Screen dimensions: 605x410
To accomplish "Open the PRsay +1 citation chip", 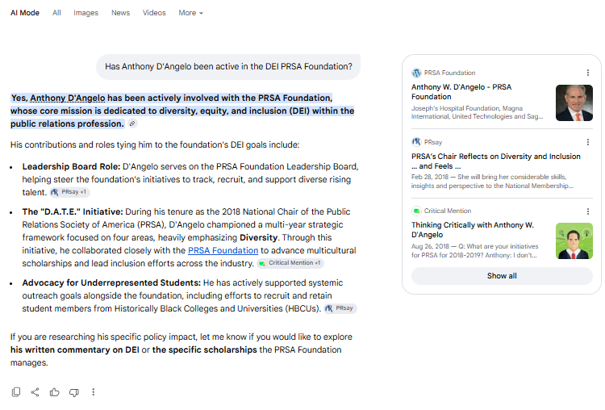I will click(x=69, y=192).
